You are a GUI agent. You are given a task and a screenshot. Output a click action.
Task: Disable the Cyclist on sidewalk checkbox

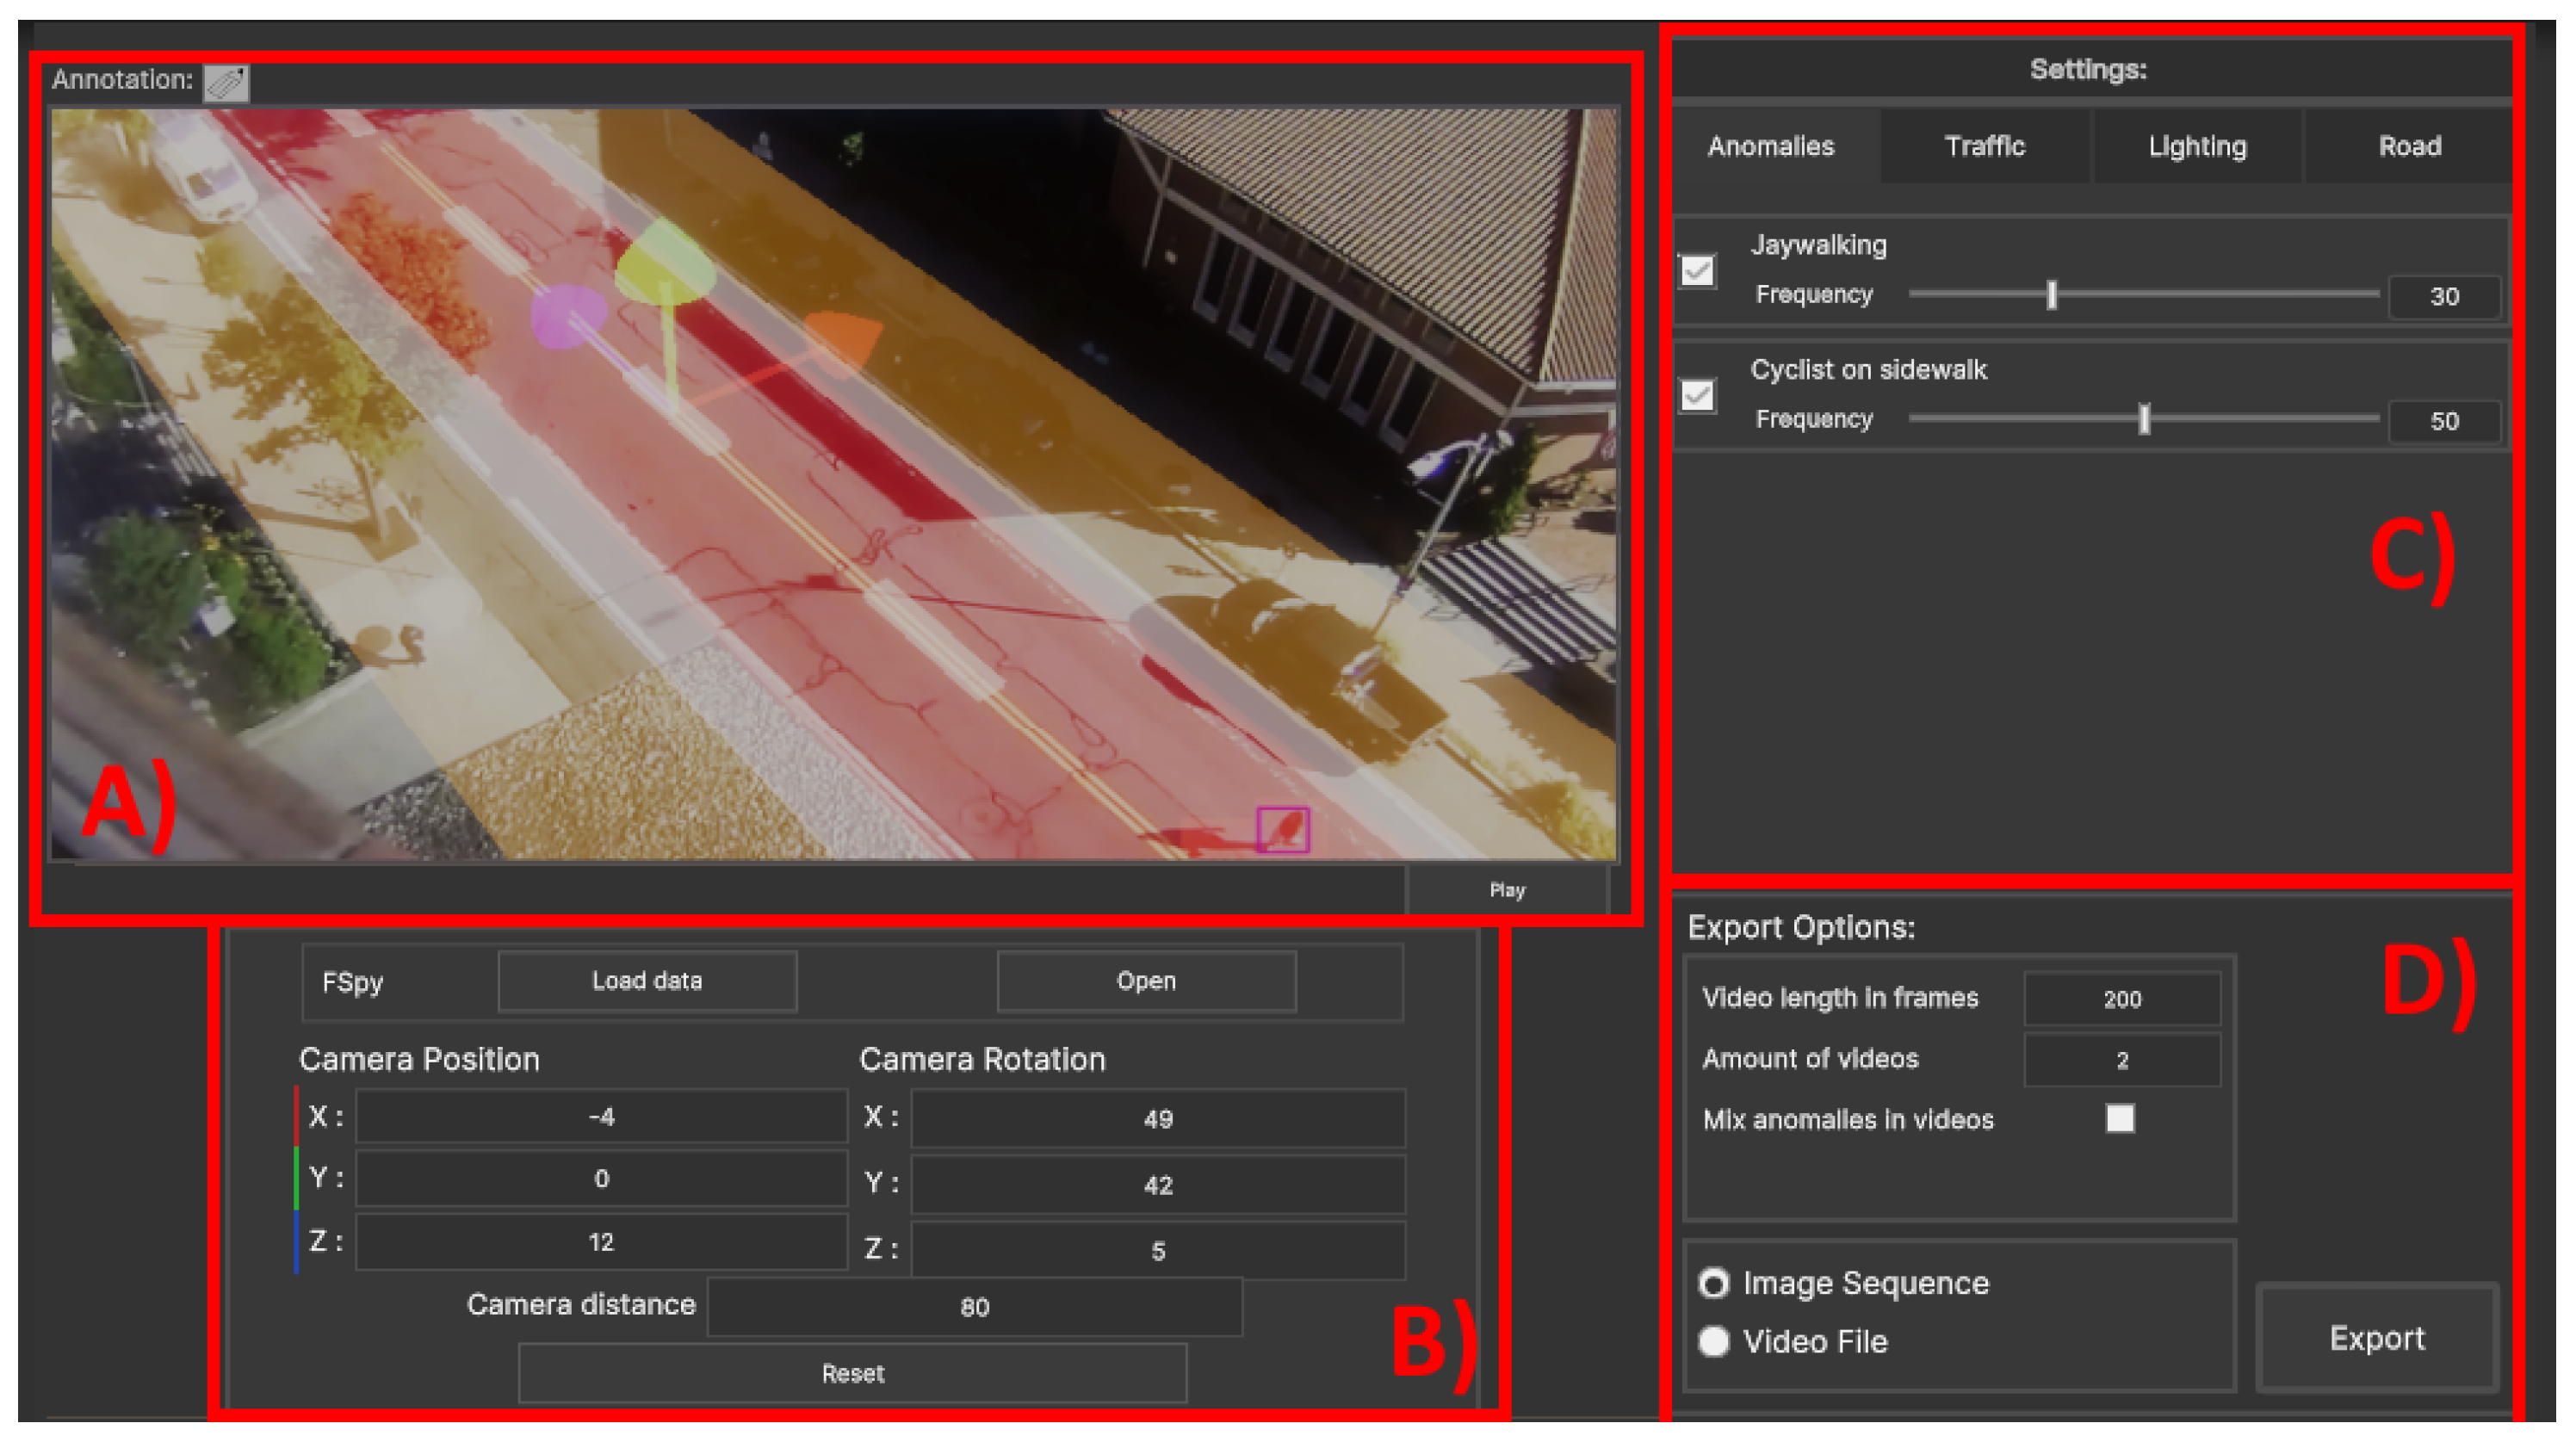click(1697, 395)
